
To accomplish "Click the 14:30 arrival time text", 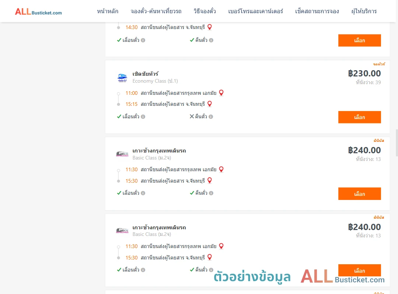I will tap(132, 27).
